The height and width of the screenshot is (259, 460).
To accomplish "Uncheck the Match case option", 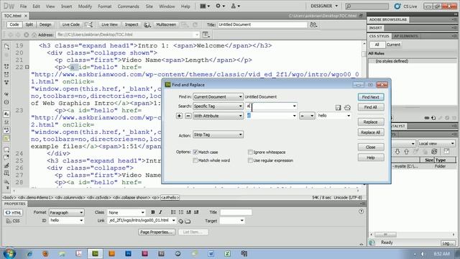I will point(195,152).
